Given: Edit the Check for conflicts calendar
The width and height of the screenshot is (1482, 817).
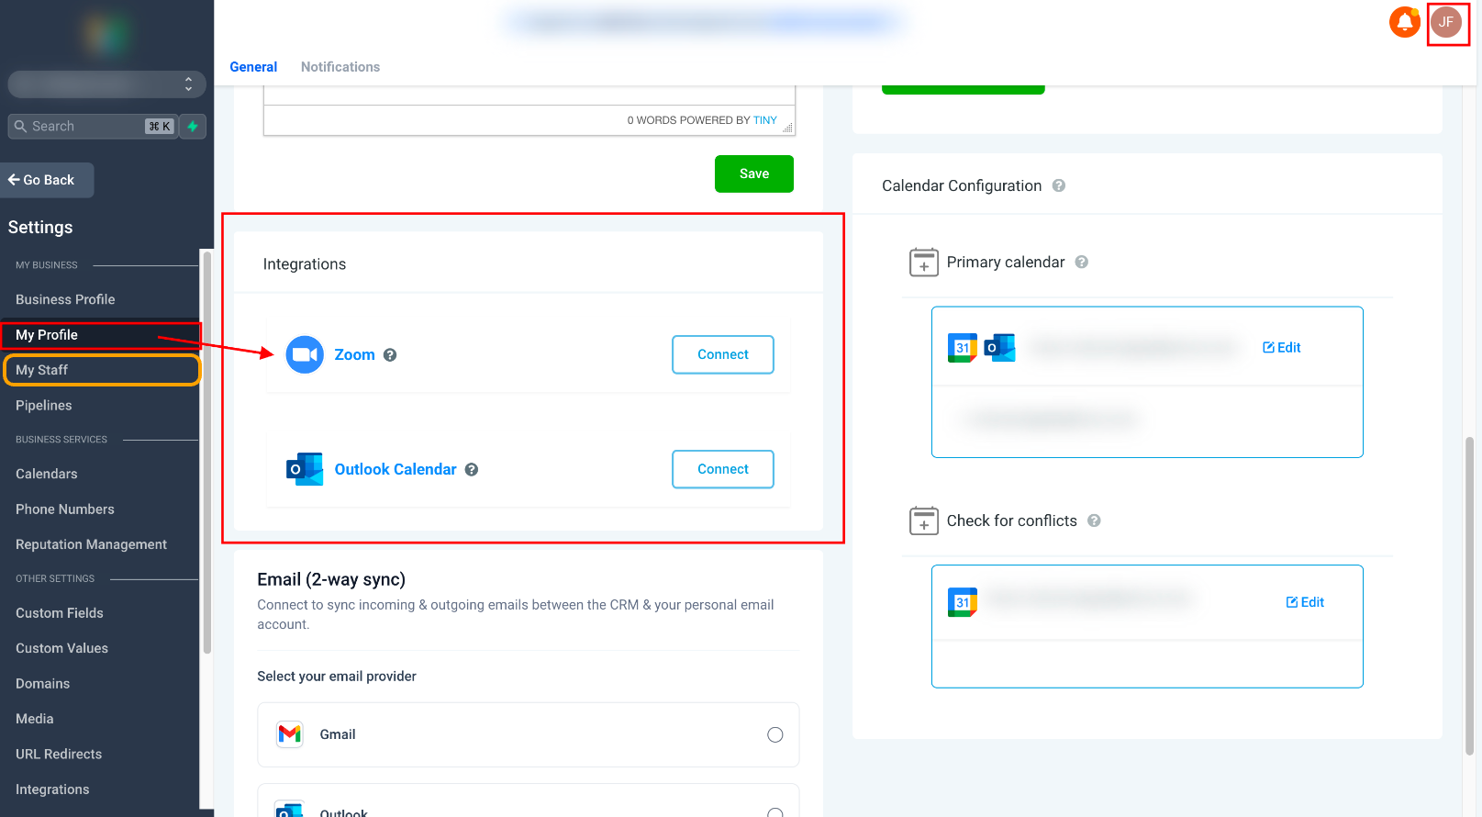Looking at the screenshot, I should [x=1305, y=602].
